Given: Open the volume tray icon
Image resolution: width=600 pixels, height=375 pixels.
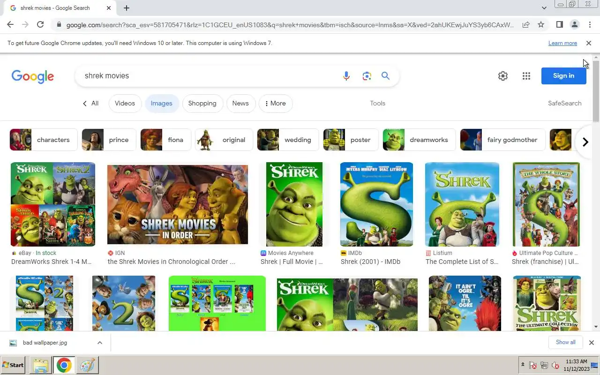Looking at the screenshot, I should tap(555, 365).
